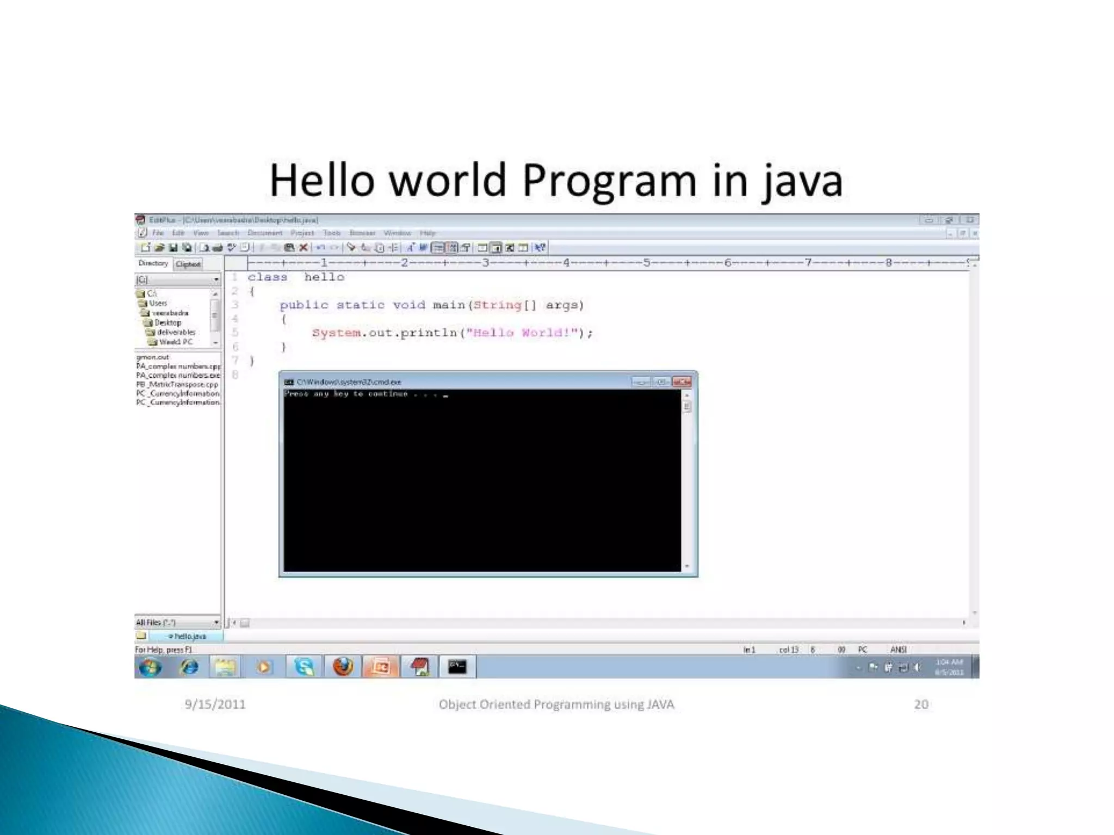
Task: Toggle the line number toolbar button
Action: pos(452,248)
